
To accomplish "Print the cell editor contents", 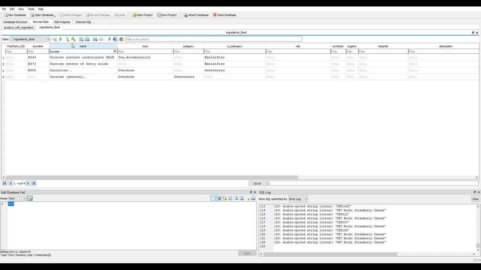I will [x=253, y=198].
